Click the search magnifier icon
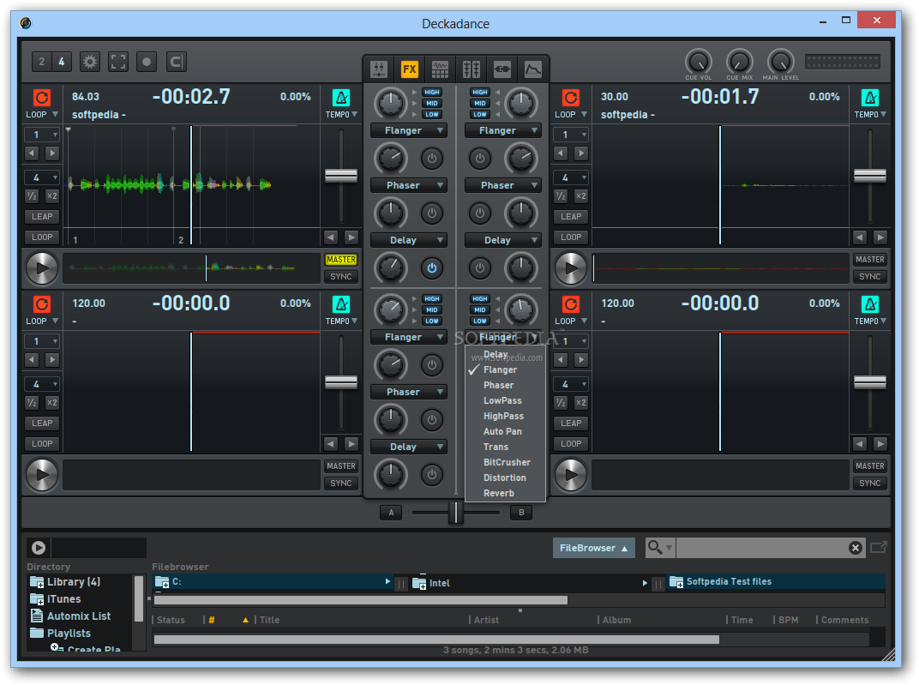The width and height of the screenshot is (919, 685). point(655,547)
